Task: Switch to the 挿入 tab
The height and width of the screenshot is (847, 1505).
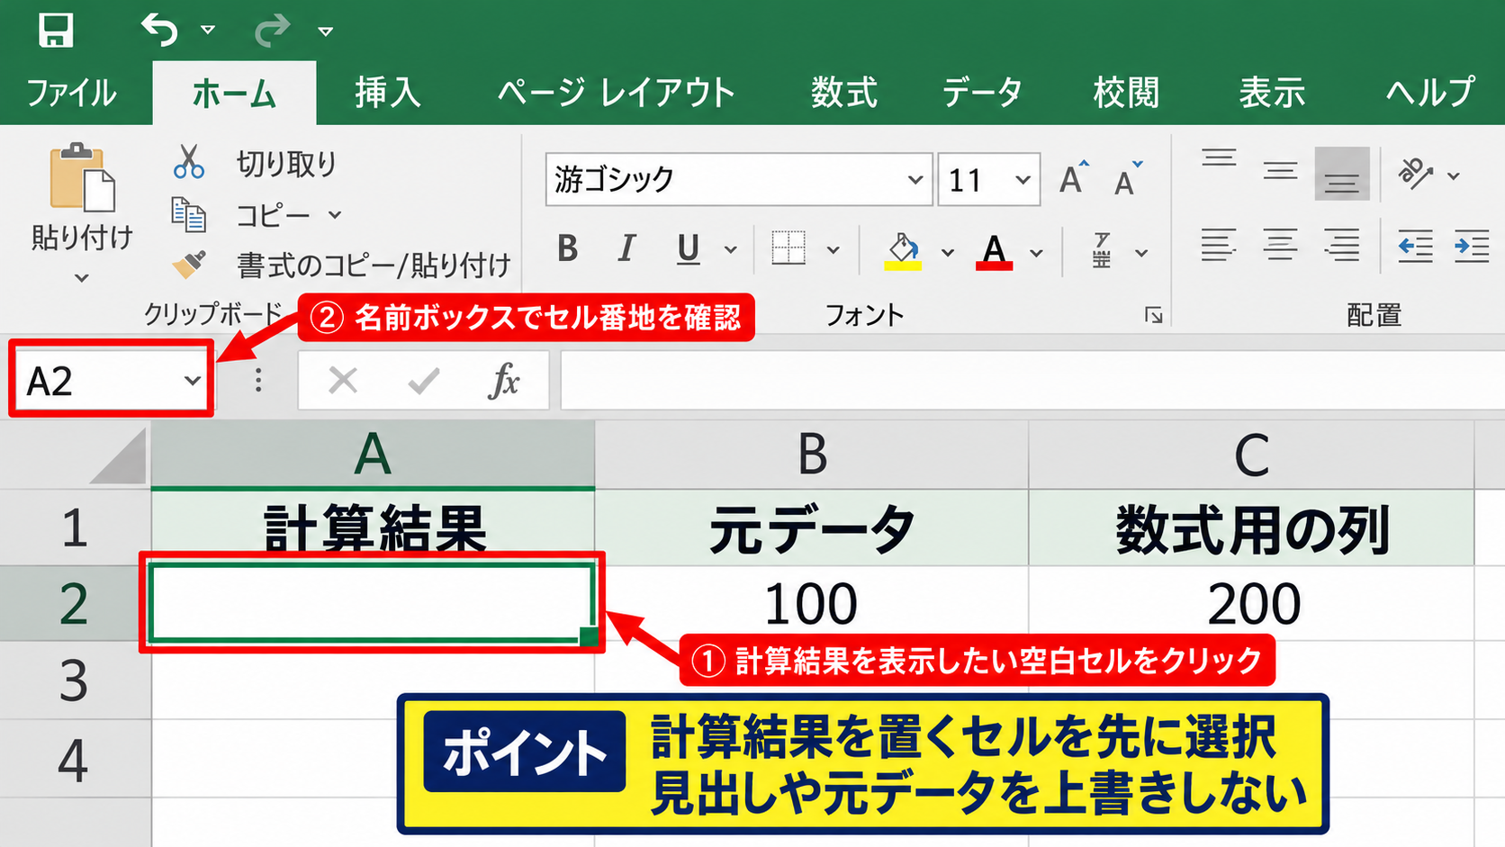Action: tap(387, 93)
